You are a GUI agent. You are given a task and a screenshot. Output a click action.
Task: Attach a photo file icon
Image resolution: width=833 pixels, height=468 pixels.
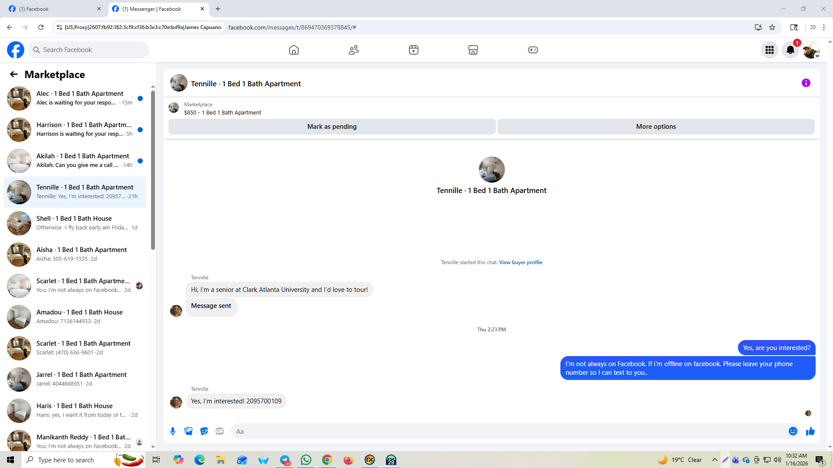coord(188,431)
